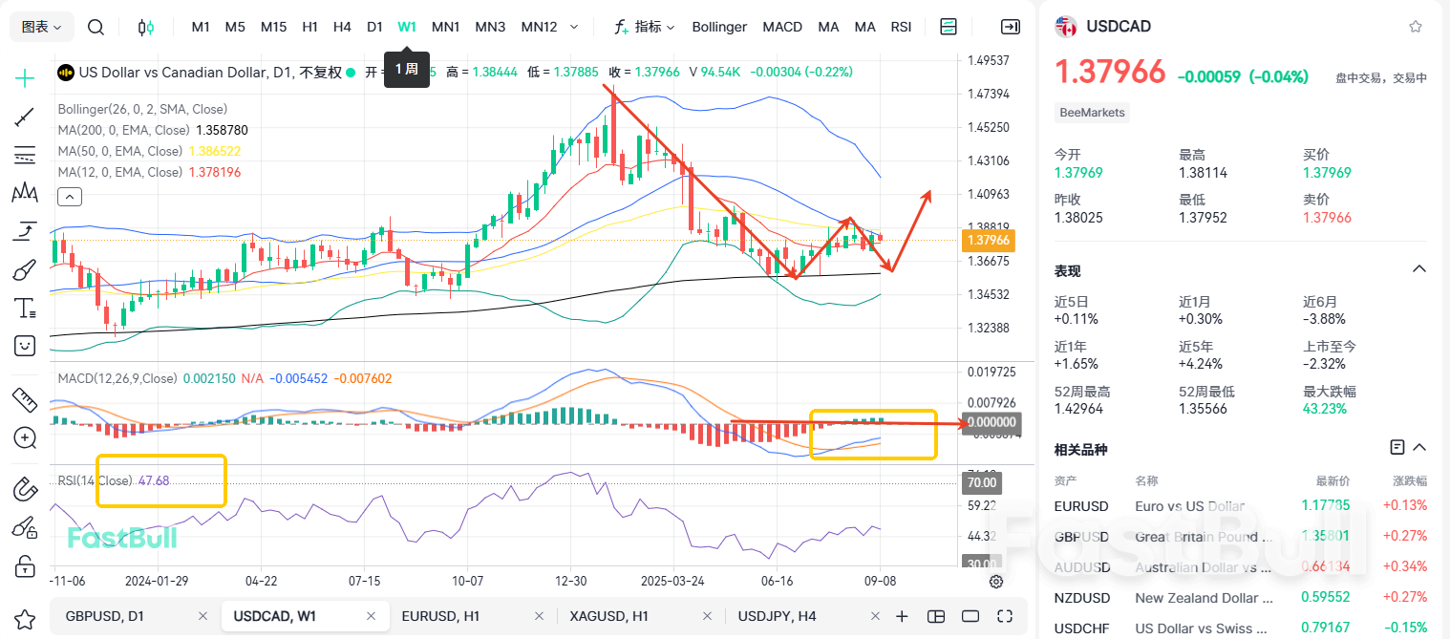The width and height of the screenshot is (1450, 639).
Task: Select the trend line drawing tool
Action: pos(24,115)
